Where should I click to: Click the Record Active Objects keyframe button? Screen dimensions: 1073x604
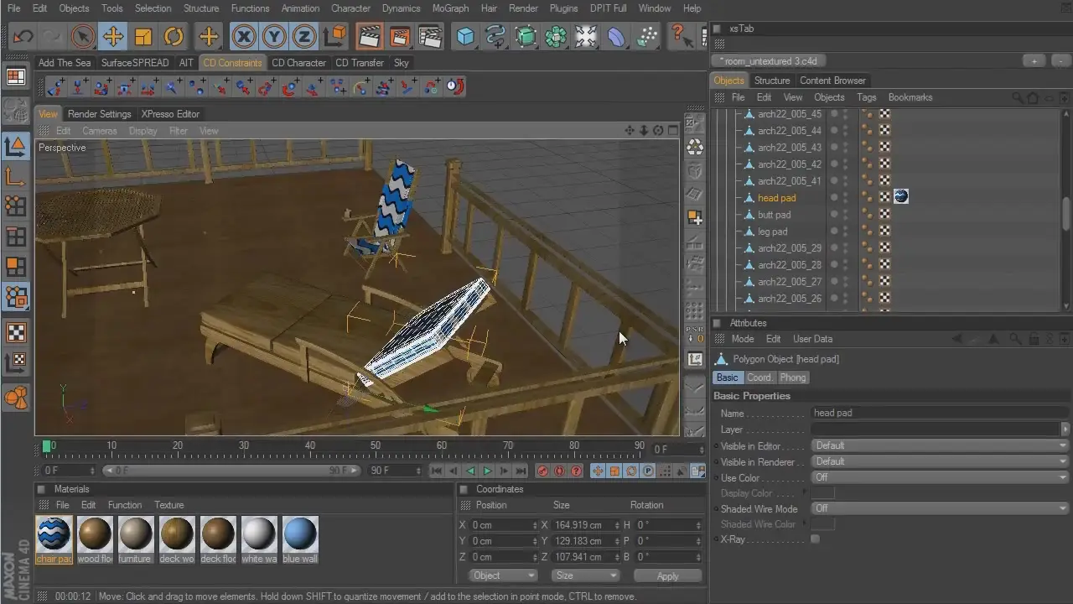pos(542,471)
